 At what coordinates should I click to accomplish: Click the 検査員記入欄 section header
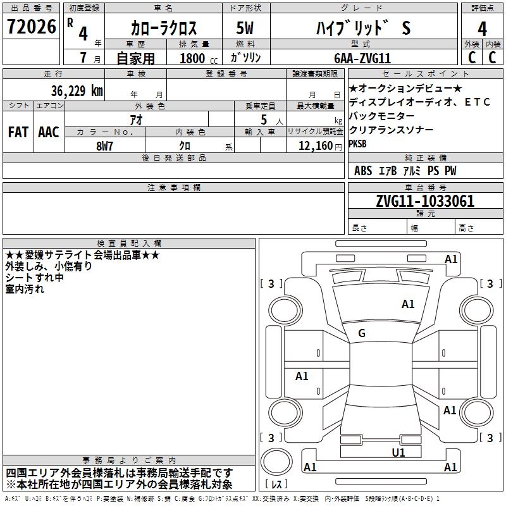(x=129, y=244)
